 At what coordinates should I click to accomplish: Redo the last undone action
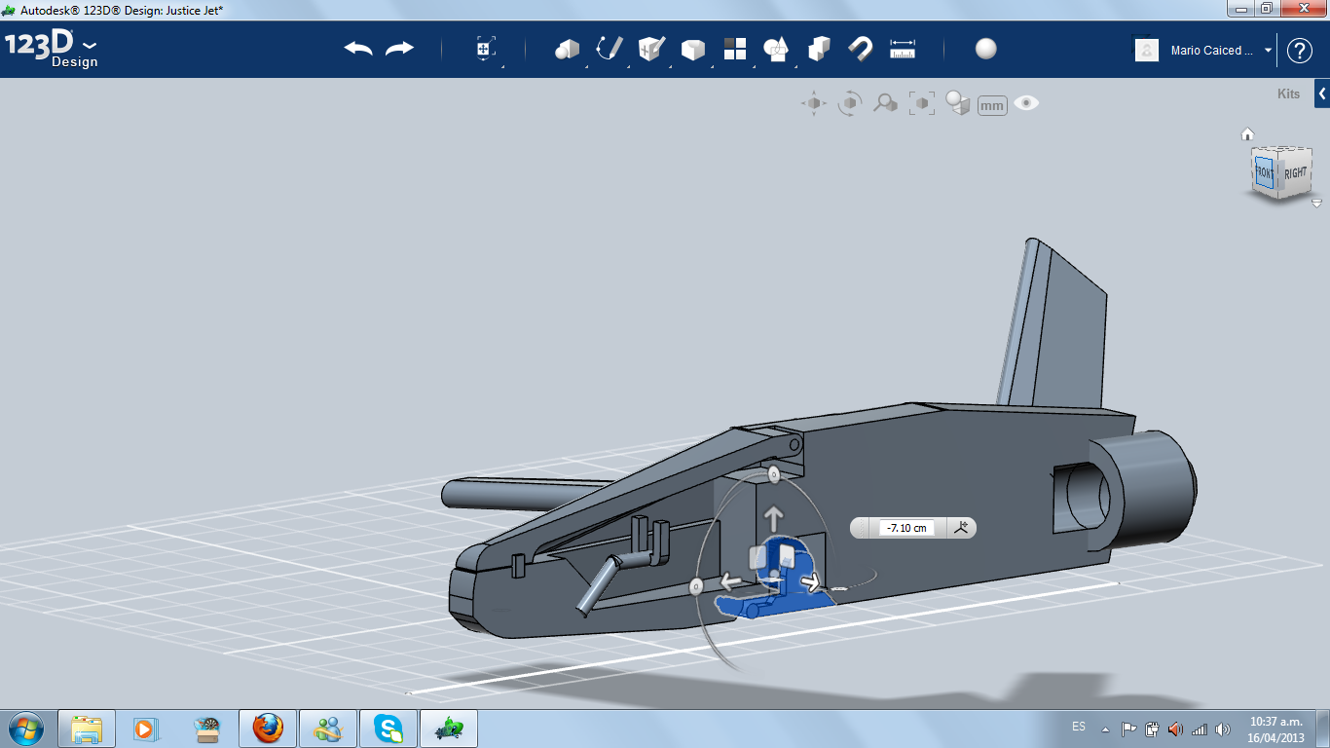[399, 49]
